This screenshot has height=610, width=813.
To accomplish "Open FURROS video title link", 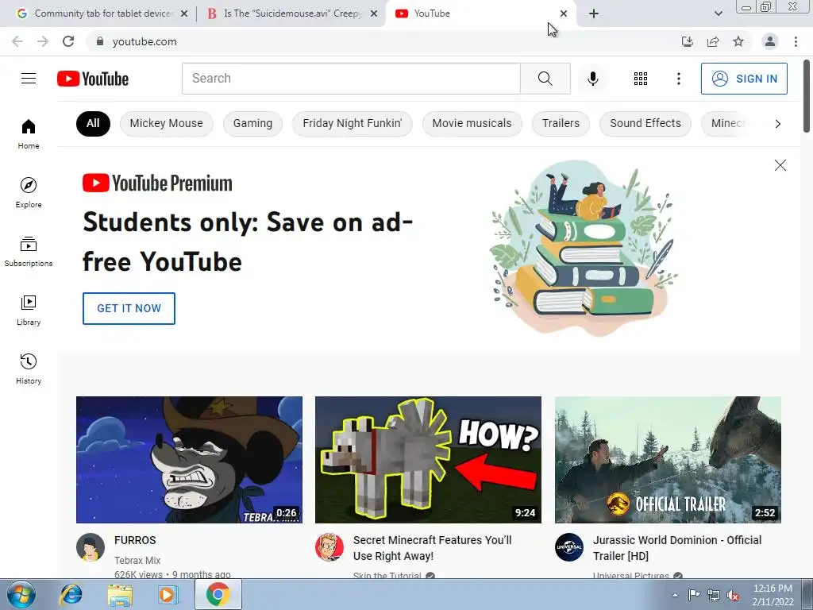I will click(135, 540).
